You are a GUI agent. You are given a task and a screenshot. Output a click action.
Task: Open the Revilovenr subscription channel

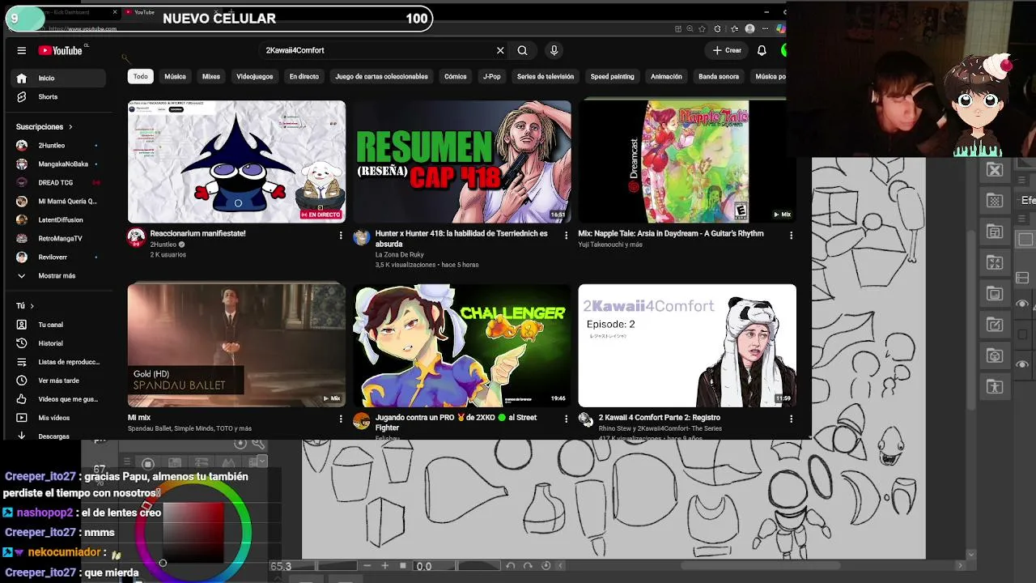(x=58, y=257)
